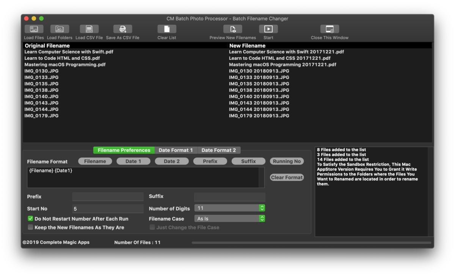
Task: Insert Running No into filename format
Action: pos(287,161)
